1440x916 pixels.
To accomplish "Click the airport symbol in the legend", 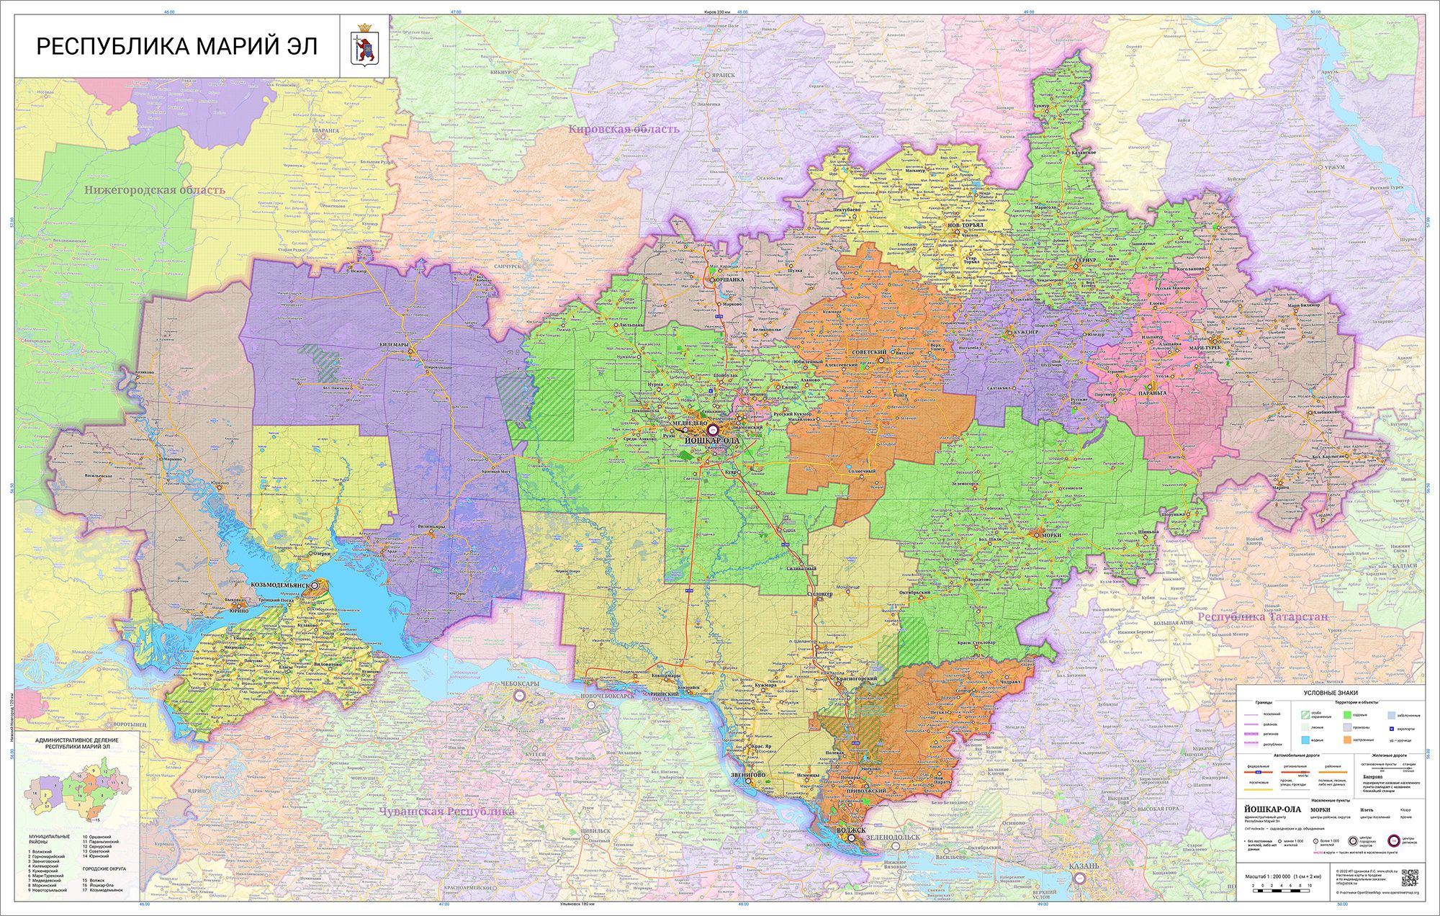I will coord(1392,729).
